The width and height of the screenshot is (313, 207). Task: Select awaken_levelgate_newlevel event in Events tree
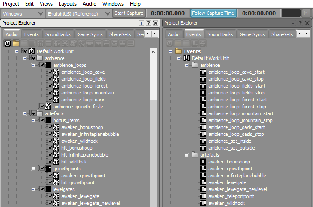coord(238,189)
